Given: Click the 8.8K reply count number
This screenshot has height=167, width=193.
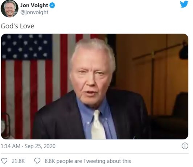Looking at the screenshot, I should (49, 161).
